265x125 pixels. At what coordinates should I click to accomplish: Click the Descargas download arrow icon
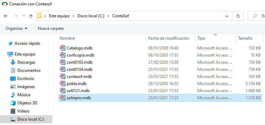[x=13, y=62]
